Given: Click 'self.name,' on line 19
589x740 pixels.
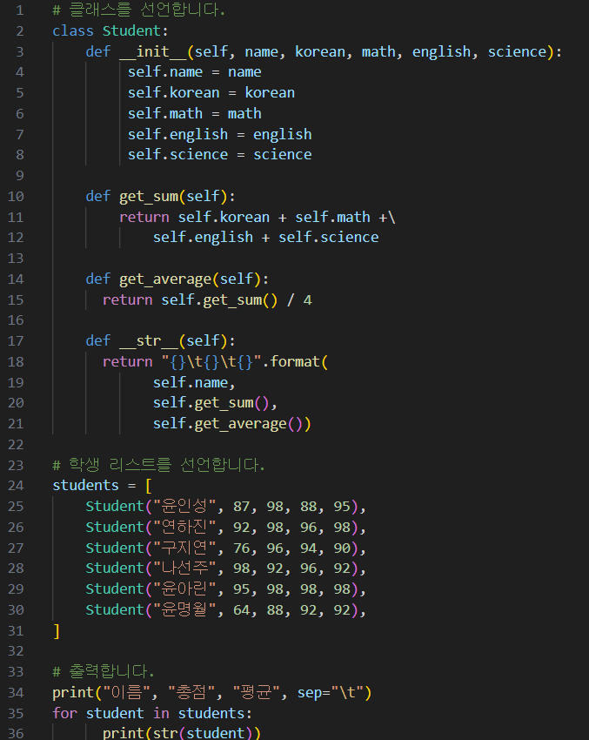Looking at the screenshot, I should coord(194,382).
